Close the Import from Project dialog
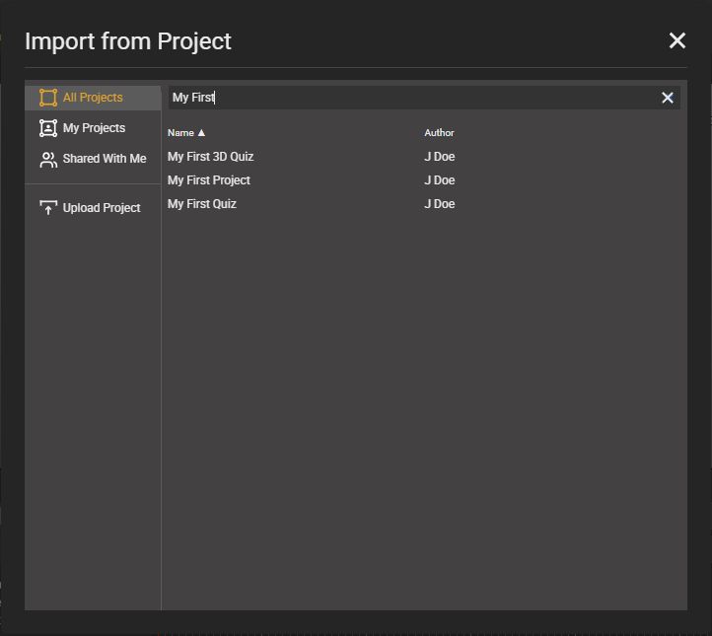Image resolution: width=712 pixels, height=636 pixels. click(677, 40)
